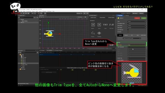Click the Refresh preview button in the toolbar

click(87, 13)
